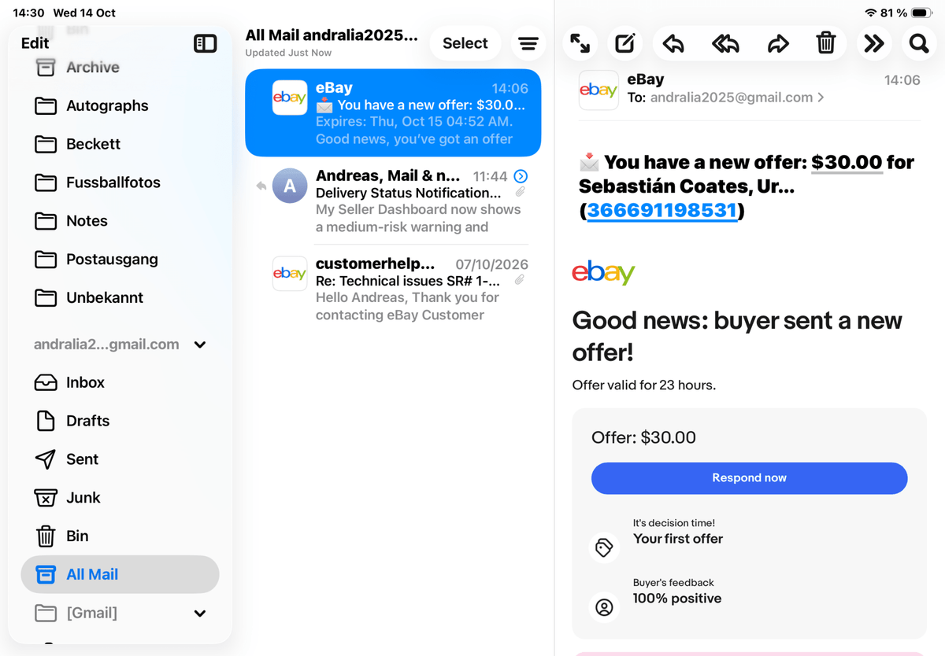Open the eBay new offer message

tap(393, 113)
